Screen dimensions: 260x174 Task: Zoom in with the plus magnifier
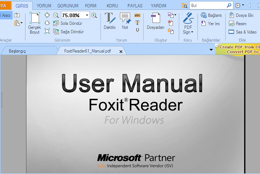click(94, 16)
